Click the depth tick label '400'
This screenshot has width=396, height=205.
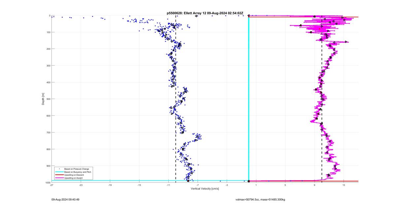48,82
